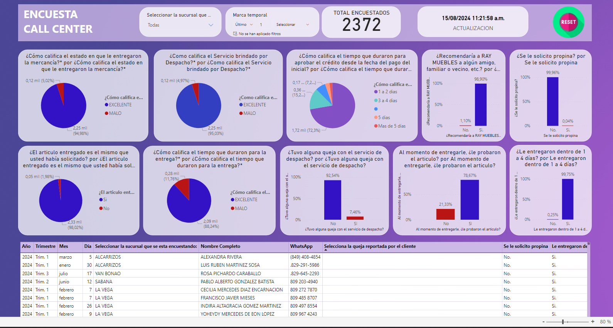The height and width of the screenshot is (328, 613).
Task: Select the red 'No' bar in the probaron artículo chart
Action: (445, 214)
